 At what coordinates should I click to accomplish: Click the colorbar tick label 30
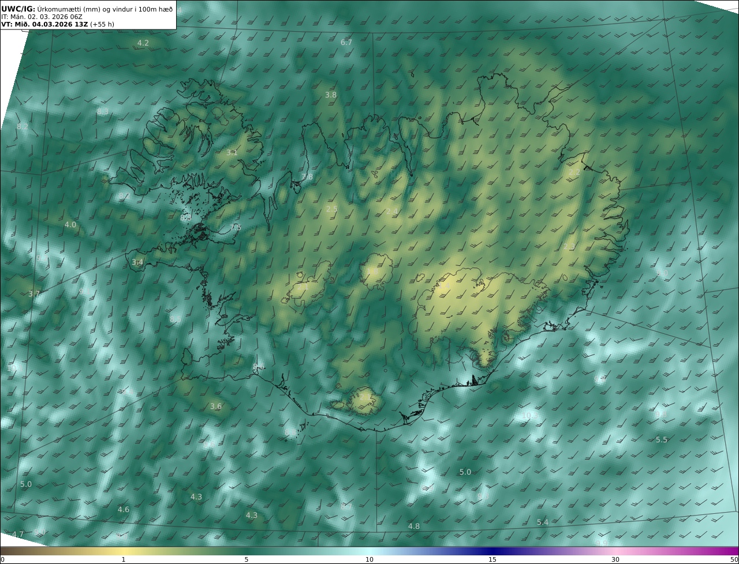615,559
